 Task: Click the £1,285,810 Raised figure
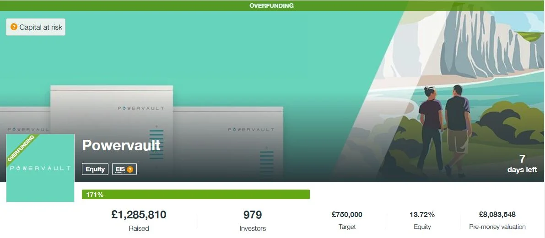(139, 214)
